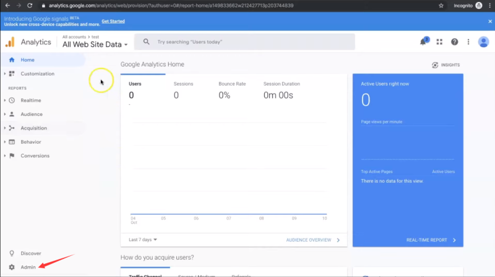Open the notifications bell icon

[x=423, y=42]
